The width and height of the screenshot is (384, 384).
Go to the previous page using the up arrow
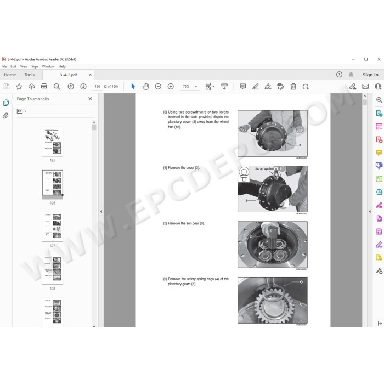tap(71, 87)
